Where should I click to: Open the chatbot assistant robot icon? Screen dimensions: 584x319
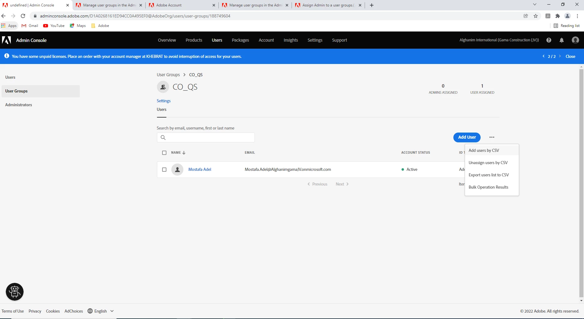[15, 291]
